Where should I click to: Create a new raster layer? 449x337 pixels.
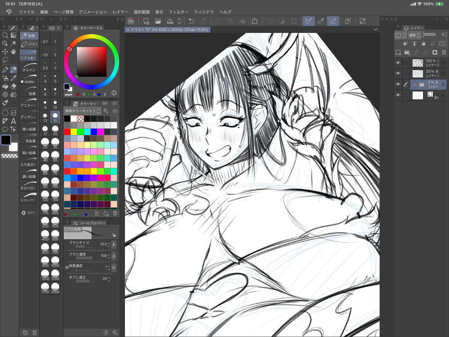click(x=398, y=52)
